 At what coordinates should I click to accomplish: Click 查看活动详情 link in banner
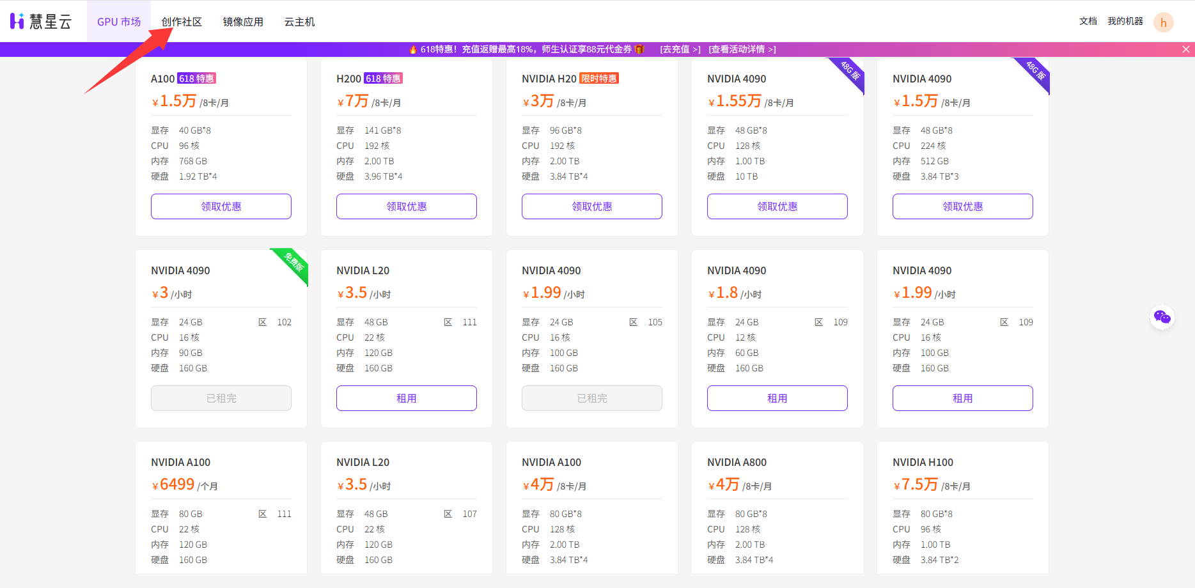point(742,49)
